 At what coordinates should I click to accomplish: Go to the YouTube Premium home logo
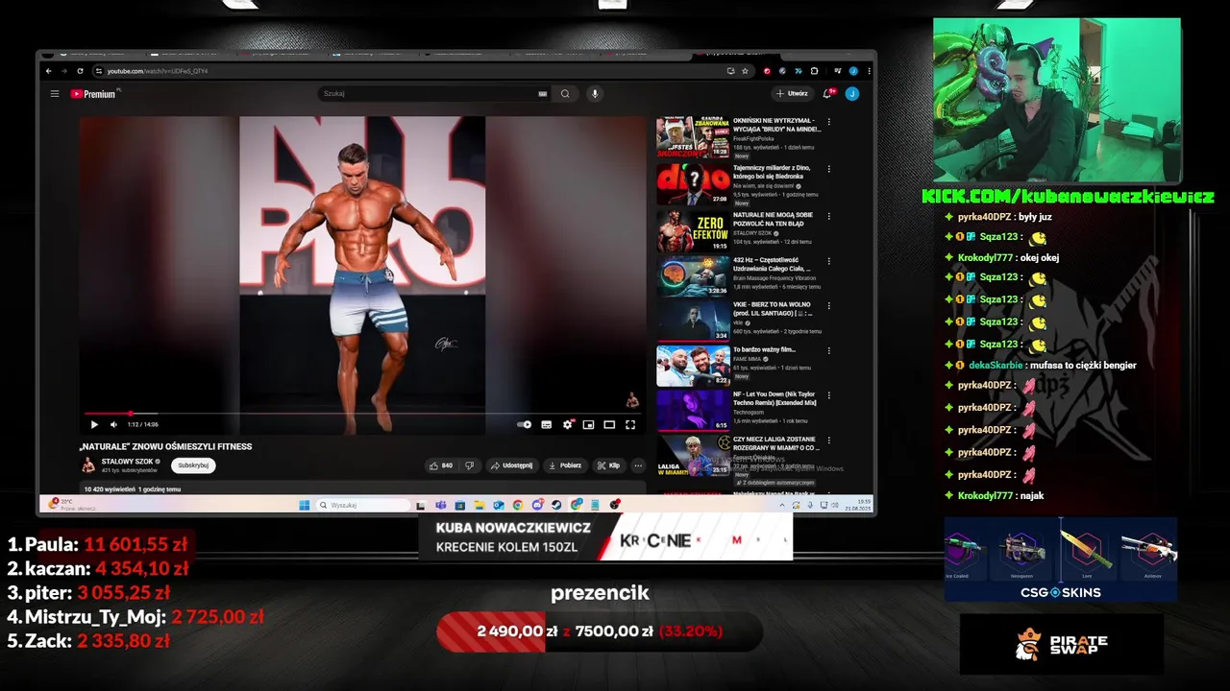click(93, 94)
